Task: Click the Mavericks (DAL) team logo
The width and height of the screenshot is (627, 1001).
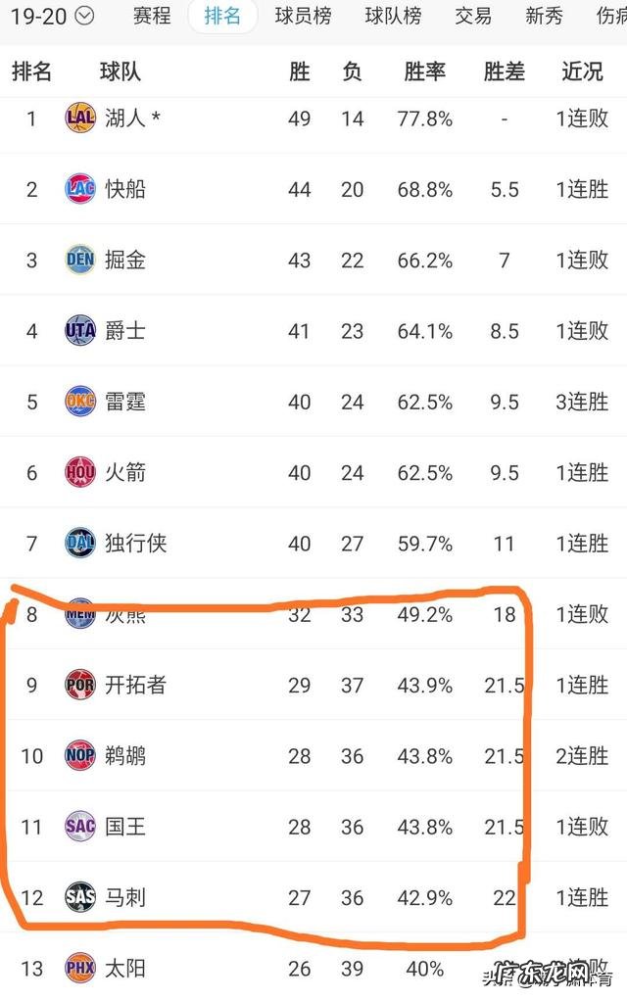Action: [x=79, y=544]
